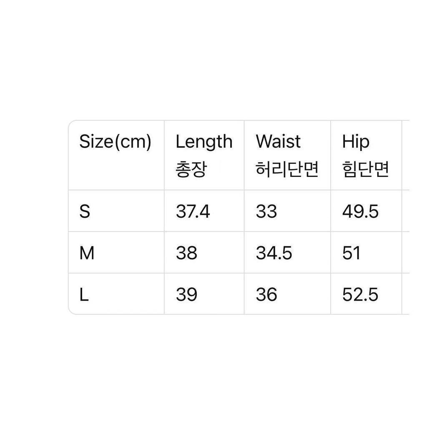Click the English word Hip in the header
The height and width of the screenshot is (427, 427).
click(356, 142)
